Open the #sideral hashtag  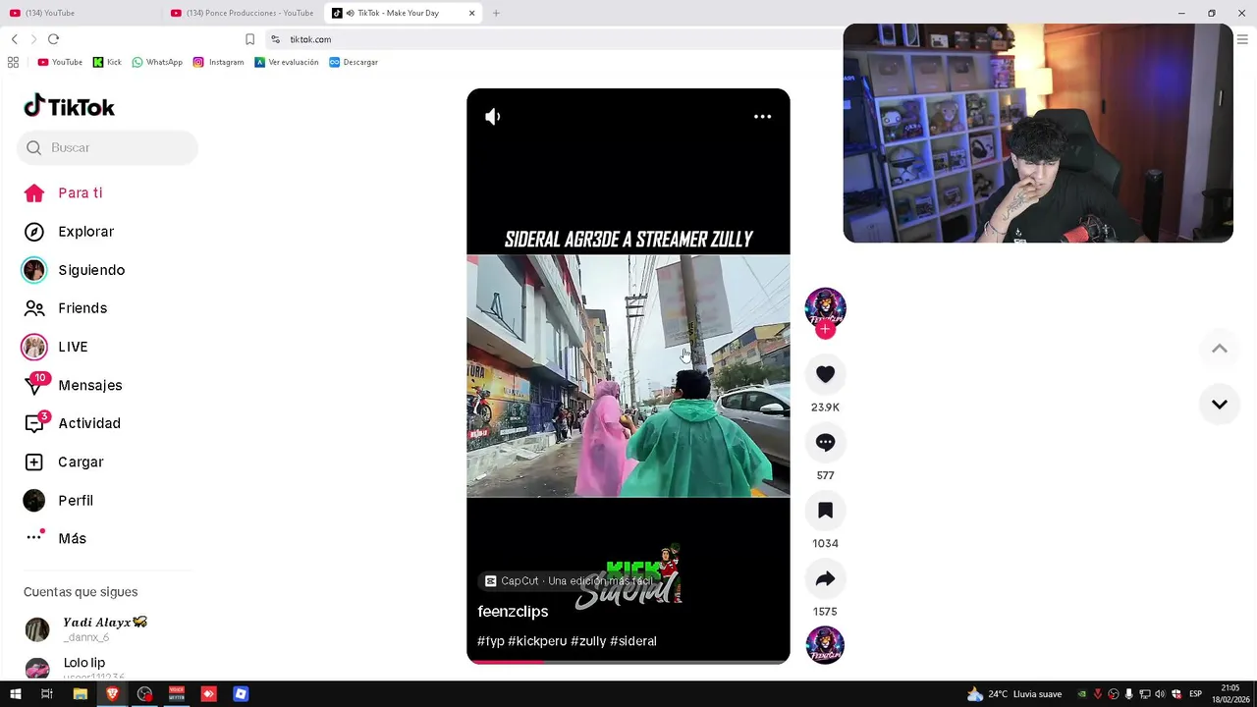pos(633,641)
